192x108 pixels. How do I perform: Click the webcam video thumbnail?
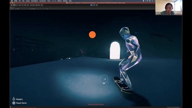pyautogui.click(x=169, y=7)
